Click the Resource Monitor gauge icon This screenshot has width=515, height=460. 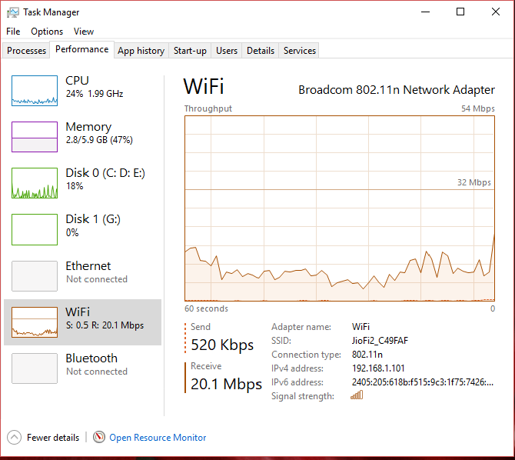tap(99, 437)
